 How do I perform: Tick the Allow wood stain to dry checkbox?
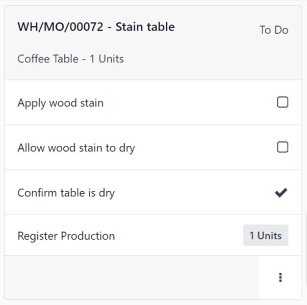283,147
